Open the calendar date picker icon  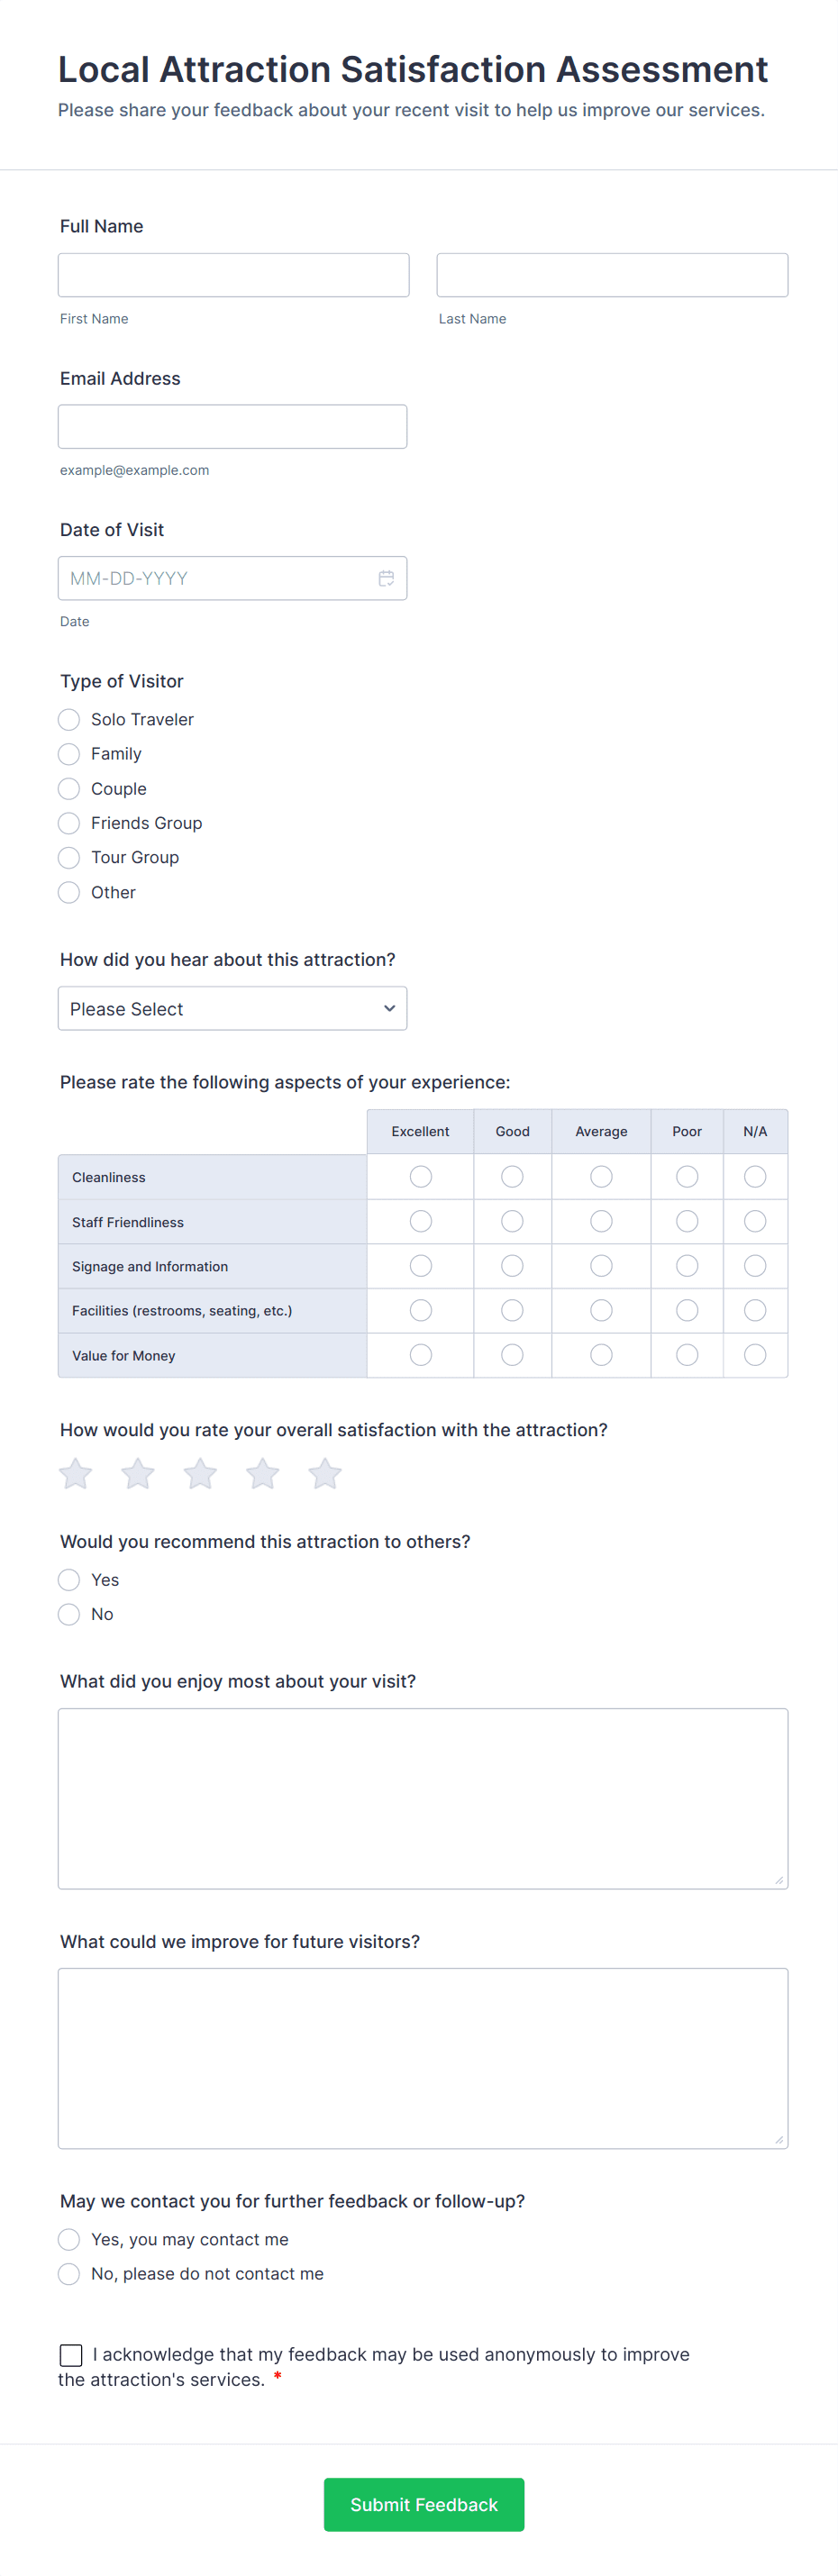[x=386, y=578]
